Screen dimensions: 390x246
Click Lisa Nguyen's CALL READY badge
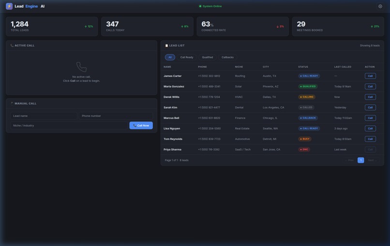[309, 129]
